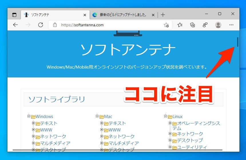Collapse the Linux tree node
The image size is (246, 160).
coord(166,116)
